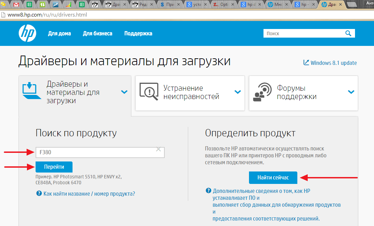Clear the F380 text with the X icon
Screen dimensions: 374x226
point(159,148)
